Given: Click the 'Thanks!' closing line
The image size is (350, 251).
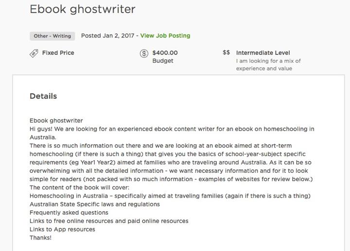Looking at the screenshot, I should pos(40,237).
